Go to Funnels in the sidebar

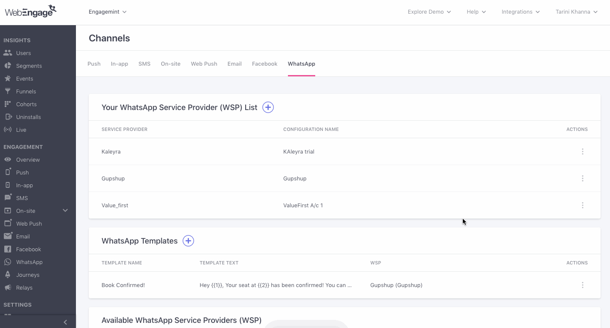click(26, 91)
